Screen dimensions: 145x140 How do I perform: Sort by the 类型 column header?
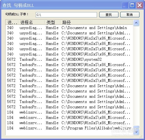(53, 22)
